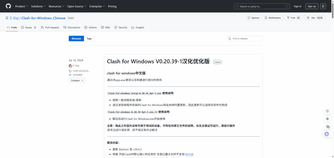This screenshot has height=158, width=334.
Task: Click the 0.20.39-Opt.1-win.7z filename text
Action: click(132, 112)
